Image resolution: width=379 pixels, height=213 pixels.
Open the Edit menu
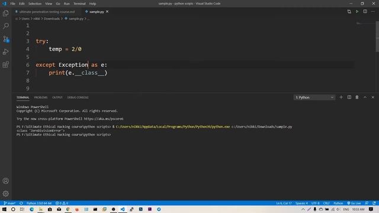point(22,4)
